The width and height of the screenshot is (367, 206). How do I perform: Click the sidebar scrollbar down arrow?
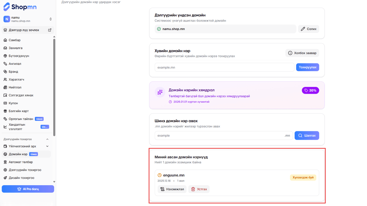(54, 182)
